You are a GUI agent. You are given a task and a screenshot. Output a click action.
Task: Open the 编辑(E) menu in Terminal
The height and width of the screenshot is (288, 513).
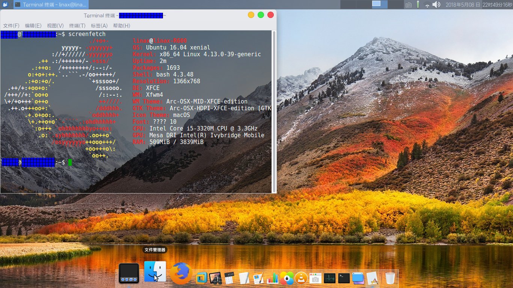33,25
